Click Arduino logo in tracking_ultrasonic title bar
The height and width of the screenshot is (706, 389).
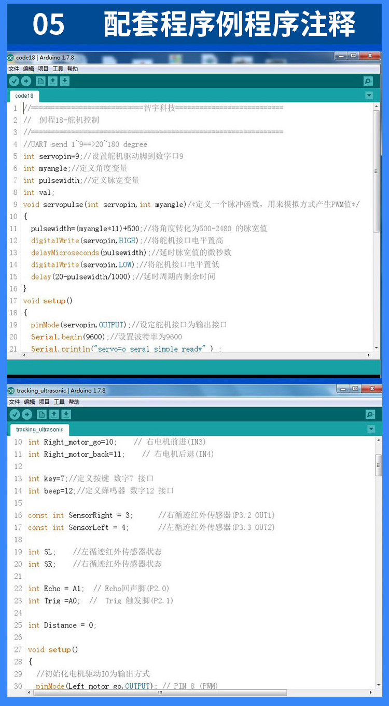click(x=11, y=391)
